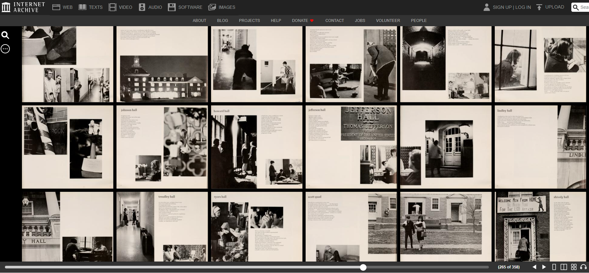This screenshot has height=273, width=589.
Task: Start read aloud with headphones icon
Action: pyautogui.click(x=583, y=267)
